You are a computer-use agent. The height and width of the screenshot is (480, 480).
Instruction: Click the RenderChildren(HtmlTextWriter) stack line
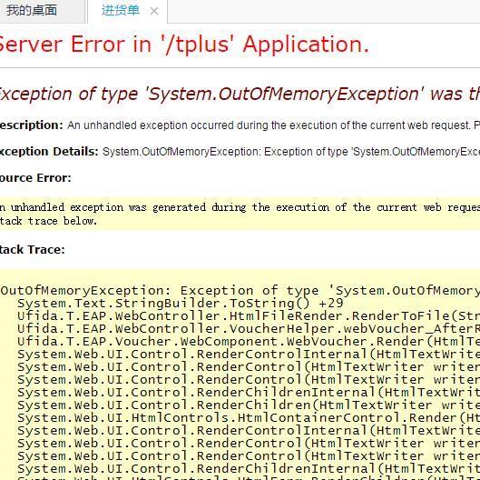[x=249, y=405]
